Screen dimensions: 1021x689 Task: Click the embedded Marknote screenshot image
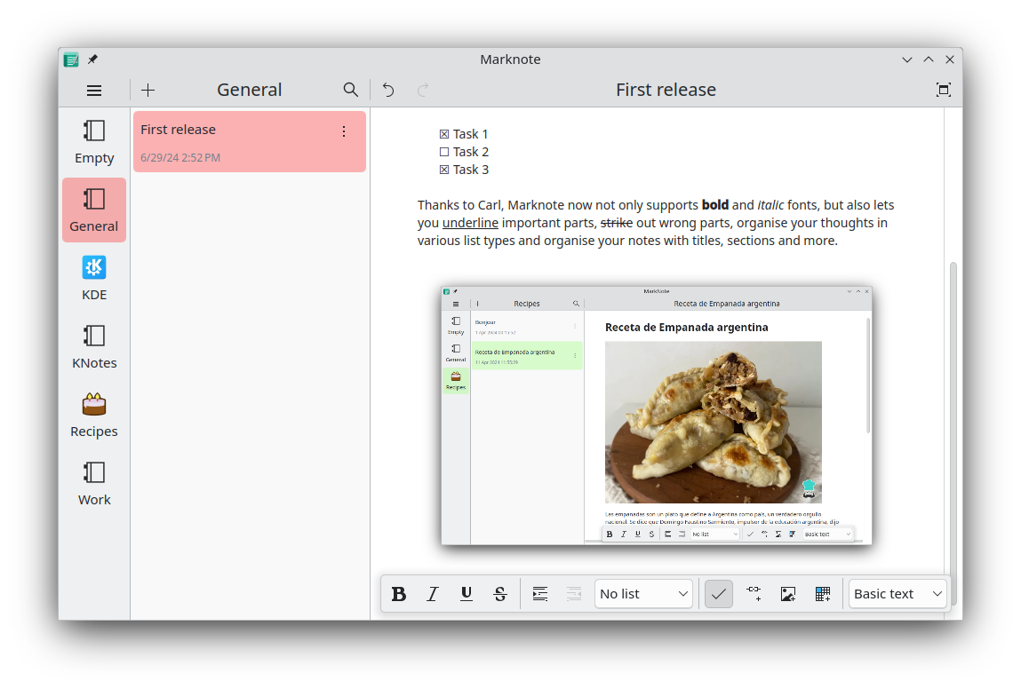[657, 416]
